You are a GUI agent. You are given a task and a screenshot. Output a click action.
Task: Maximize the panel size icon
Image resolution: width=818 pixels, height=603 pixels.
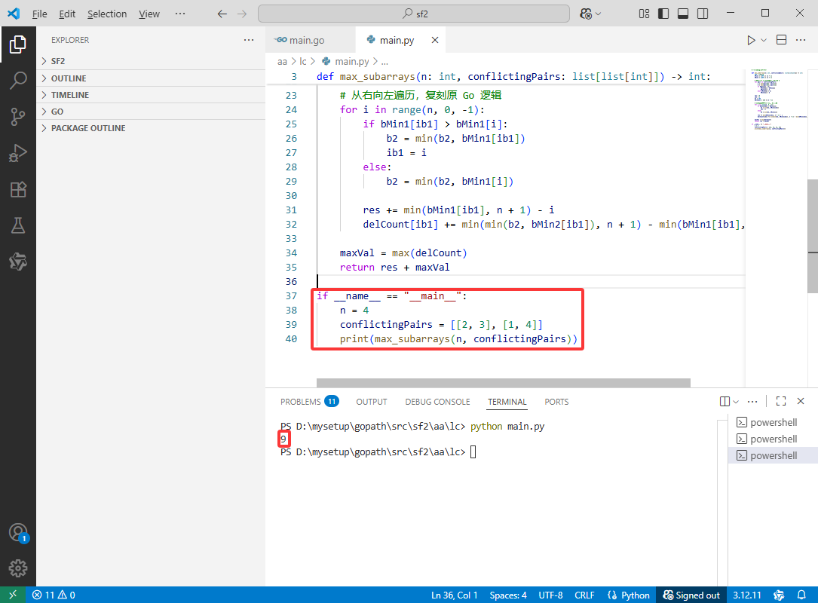(x=781, y=401)
